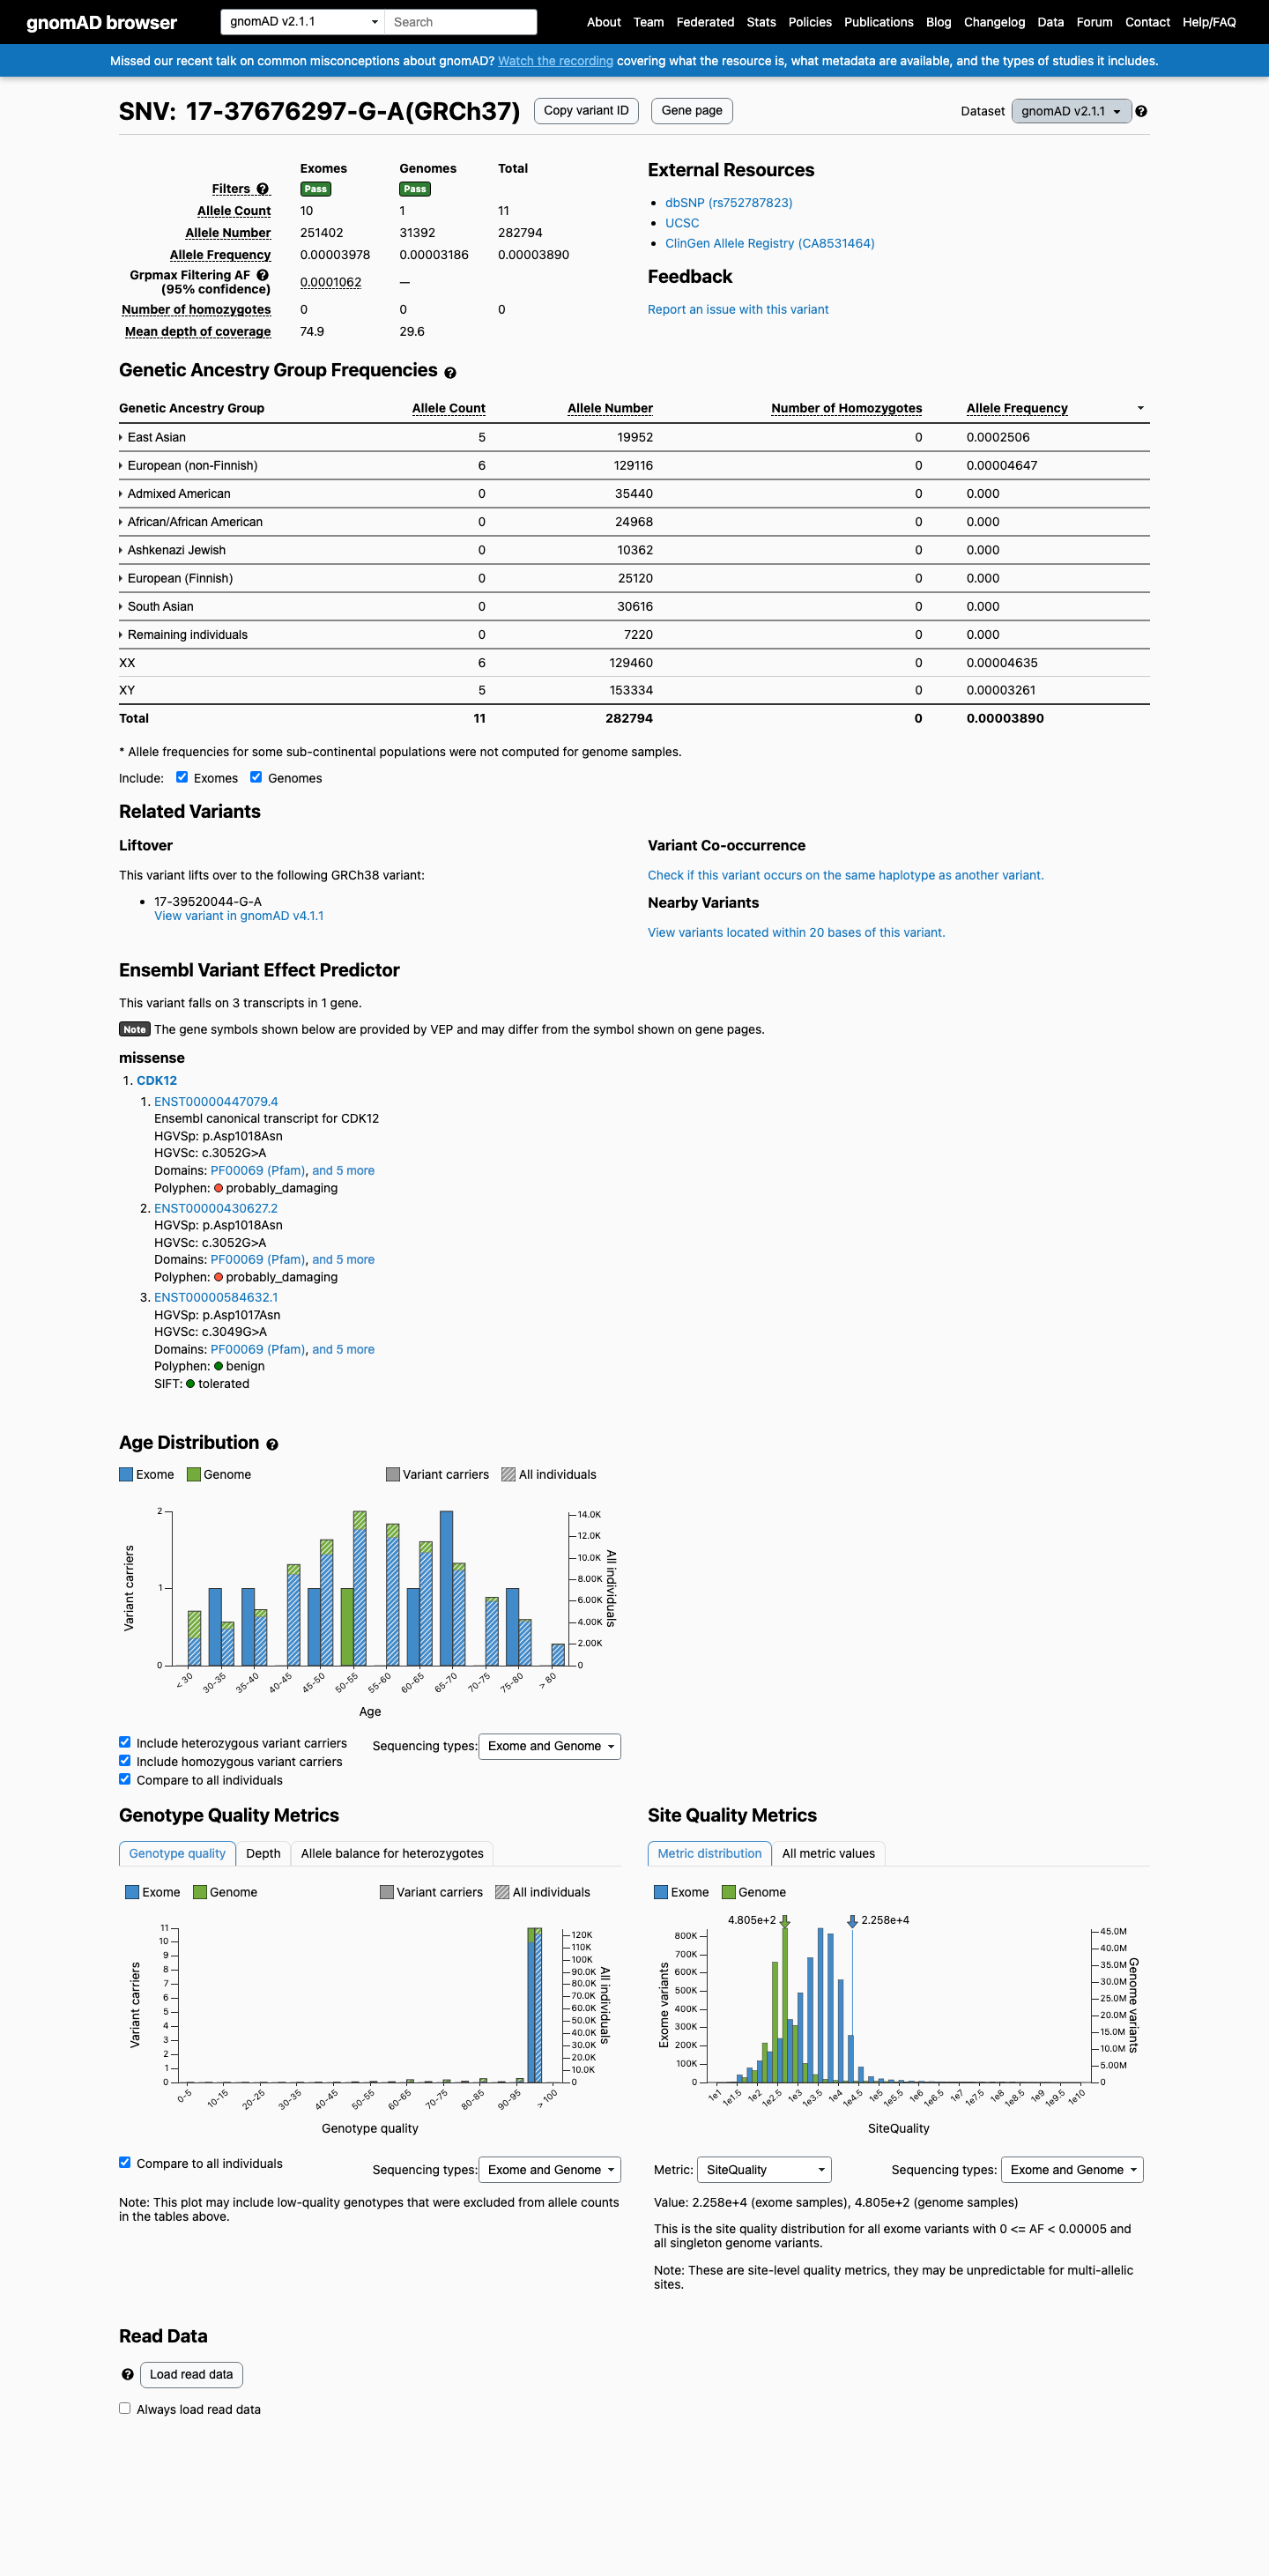Viewport: 1269px width, 2576px height.
Task: Open the Metric SiteQuality dropdown
Action: click(764, 2170)
